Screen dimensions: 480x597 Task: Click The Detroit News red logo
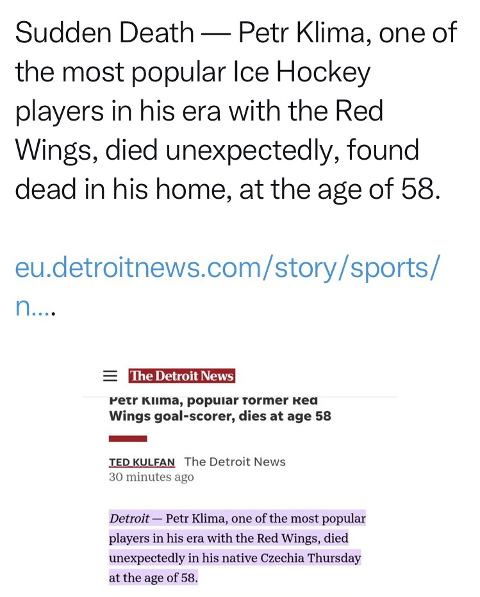pos(181,376)
